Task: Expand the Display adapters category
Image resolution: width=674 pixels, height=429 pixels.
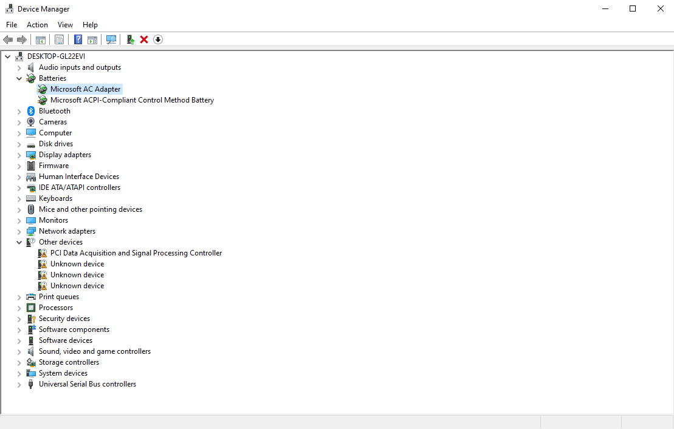Action: [19, 155]
